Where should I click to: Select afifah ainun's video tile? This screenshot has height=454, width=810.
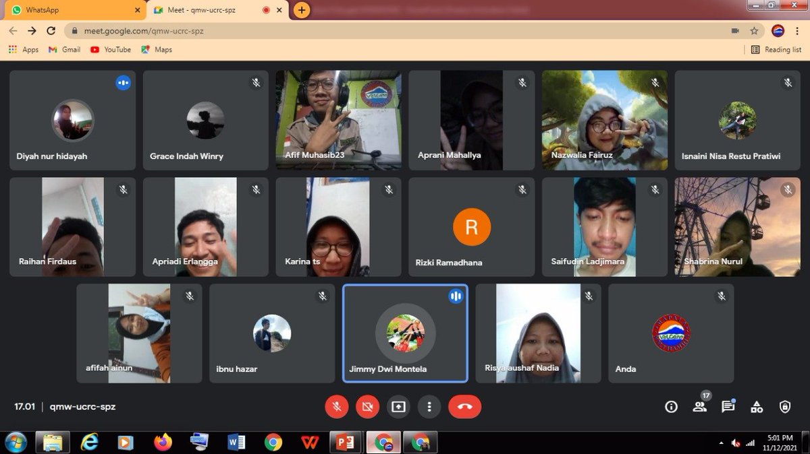(x=139, y=333)
